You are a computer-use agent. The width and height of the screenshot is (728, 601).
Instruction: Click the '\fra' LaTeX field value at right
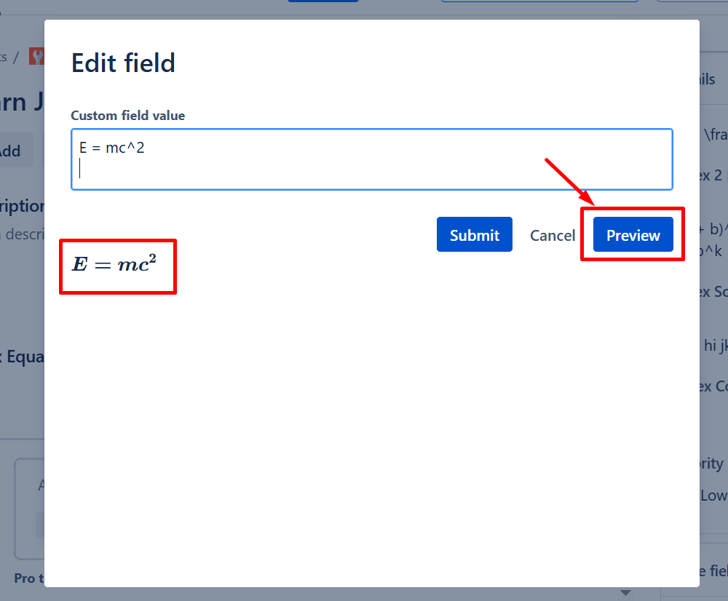point(715,135)
